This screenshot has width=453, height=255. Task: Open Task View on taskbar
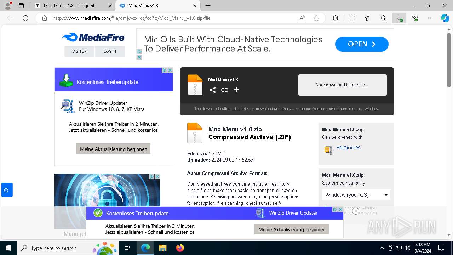[x=127, y=248]
